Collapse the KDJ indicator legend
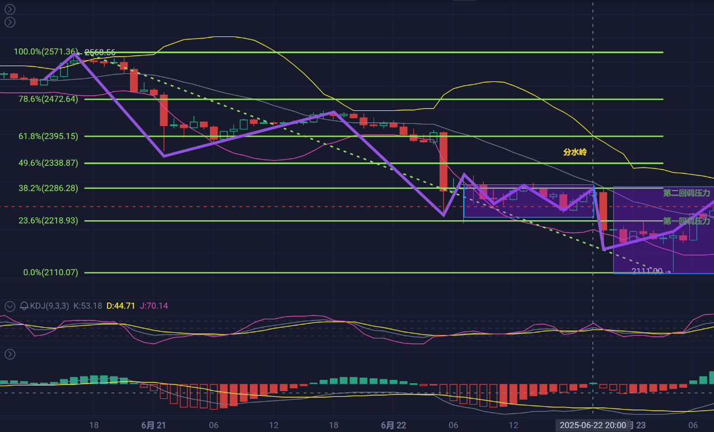Screen dimensions: 714x432 coord(10,306)
